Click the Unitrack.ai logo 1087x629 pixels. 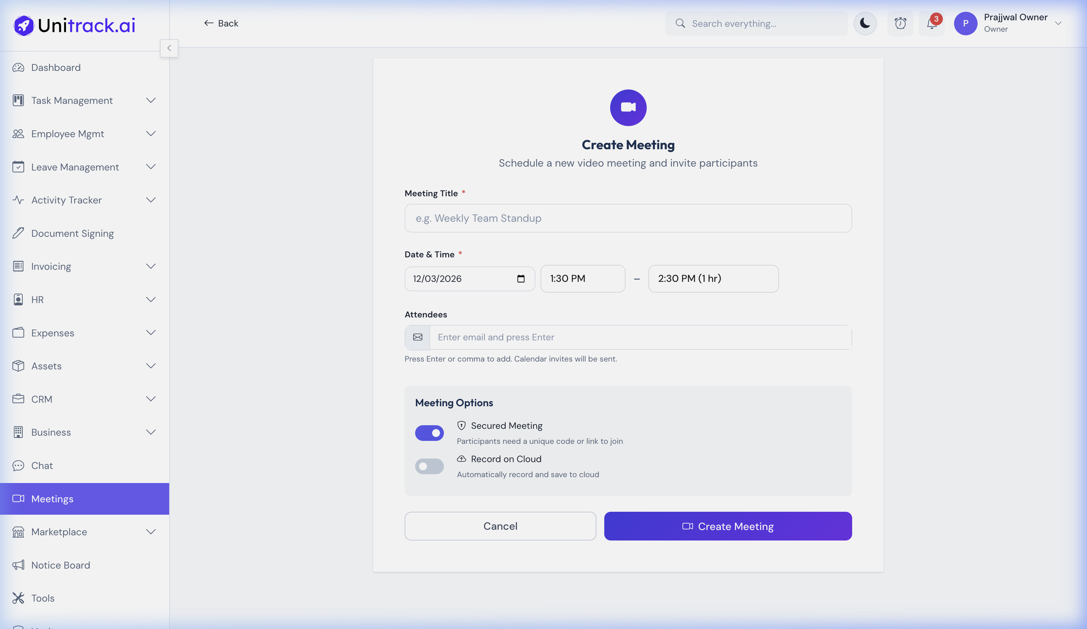73,25
